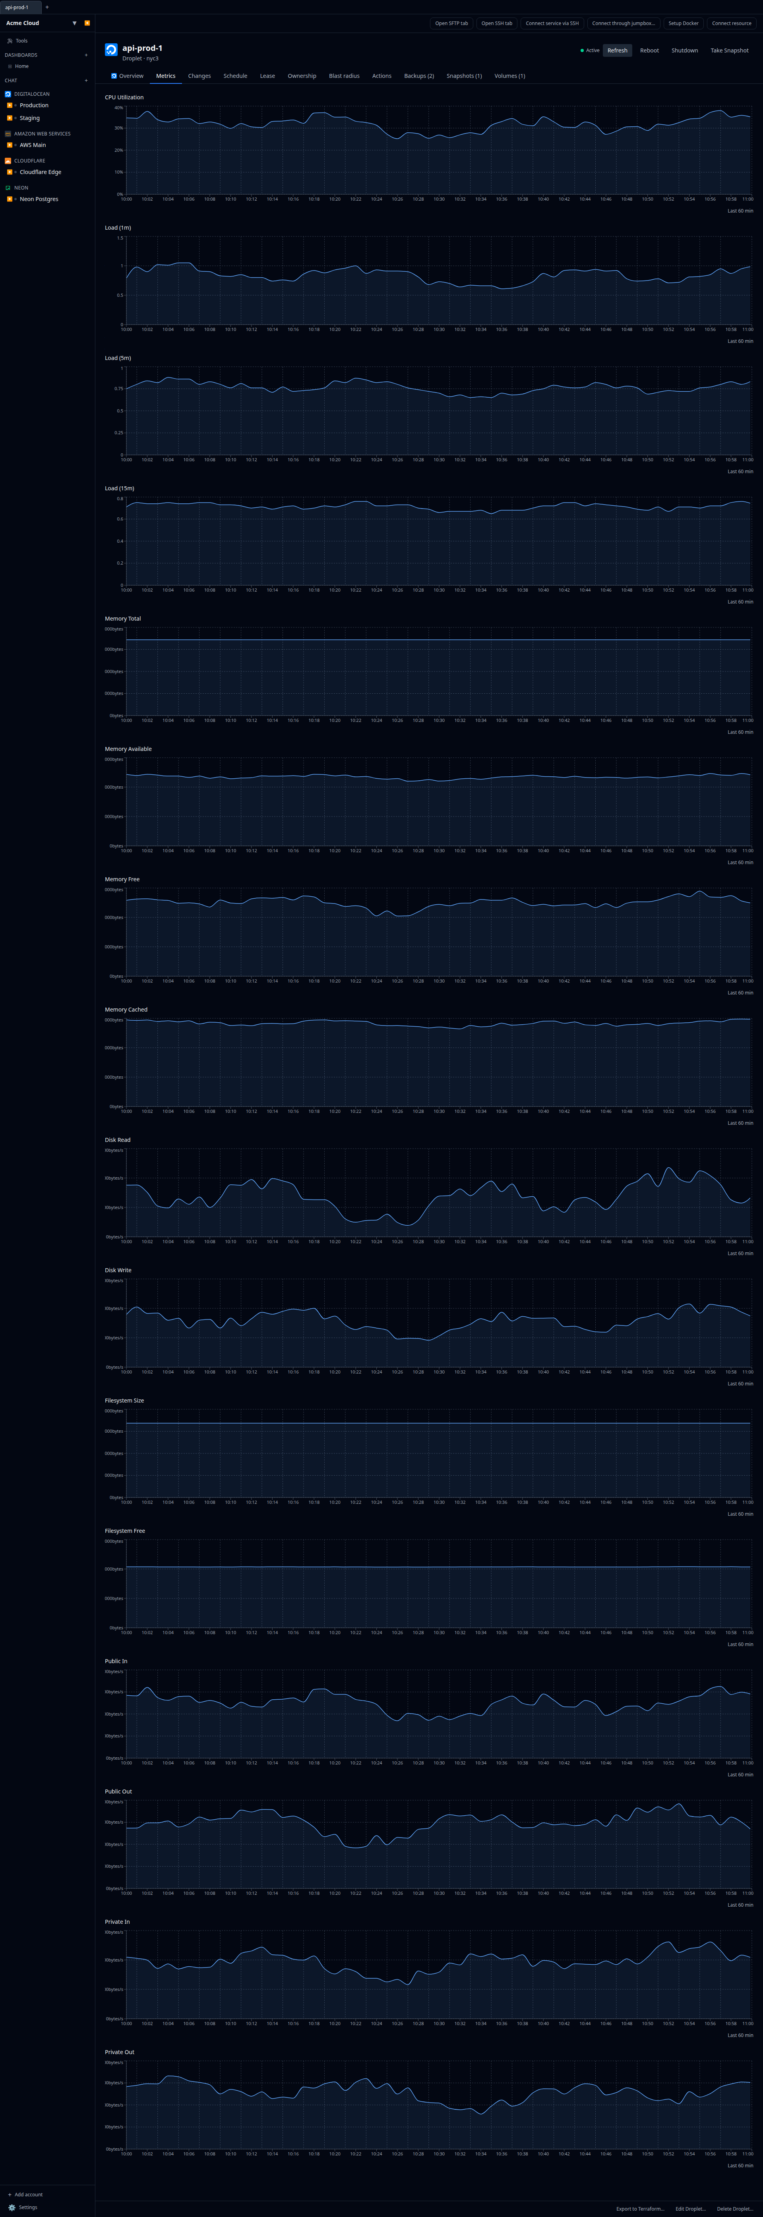Click play icon beside Staging
Image resolution: width=763 pixels, height=2217 pixels.
[10, 118]
